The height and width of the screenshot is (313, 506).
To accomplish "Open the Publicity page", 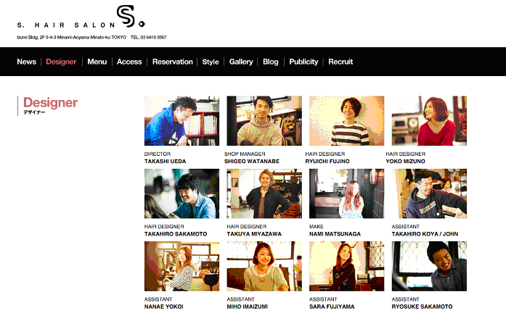I will (303, 62).
